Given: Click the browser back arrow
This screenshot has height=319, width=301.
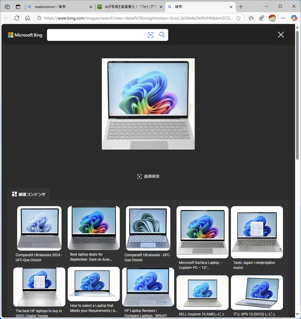Looking at the screenshot, I should 6,18.
